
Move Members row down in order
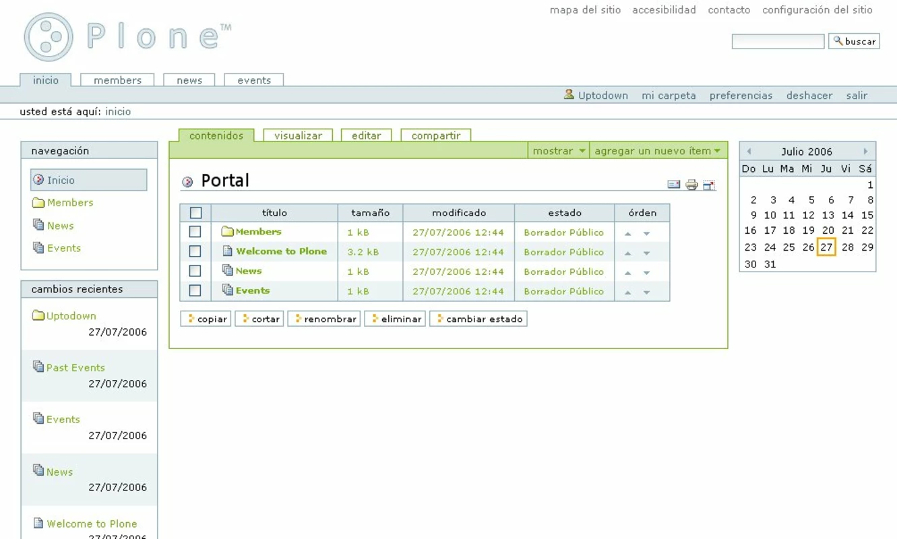click(646, 234)
